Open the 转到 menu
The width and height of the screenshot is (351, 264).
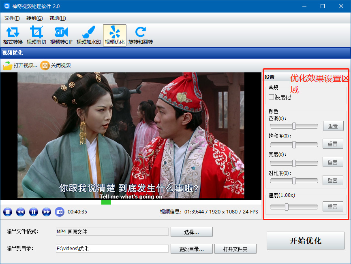coord(34,18)
